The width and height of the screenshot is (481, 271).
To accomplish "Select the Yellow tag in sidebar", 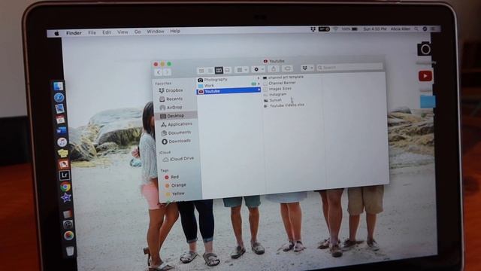I will tap(175, 193).
